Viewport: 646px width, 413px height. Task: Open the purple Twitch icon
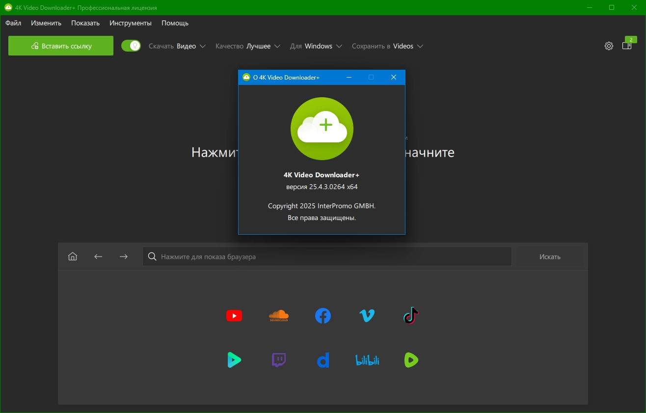pos(278,360)
